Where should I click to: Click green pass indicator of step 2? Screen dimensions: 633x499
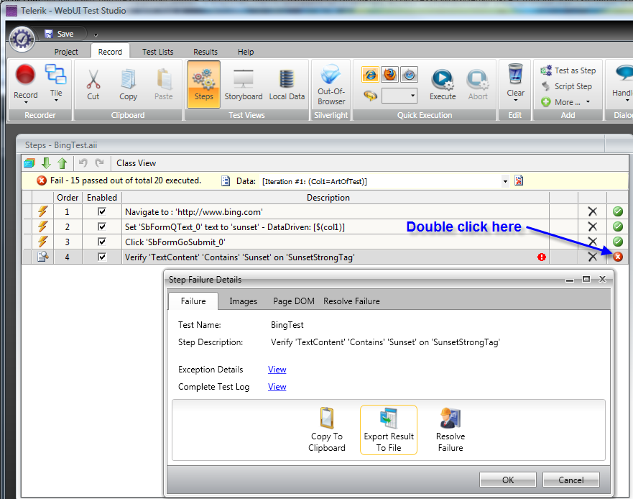(x=618, y=226)
